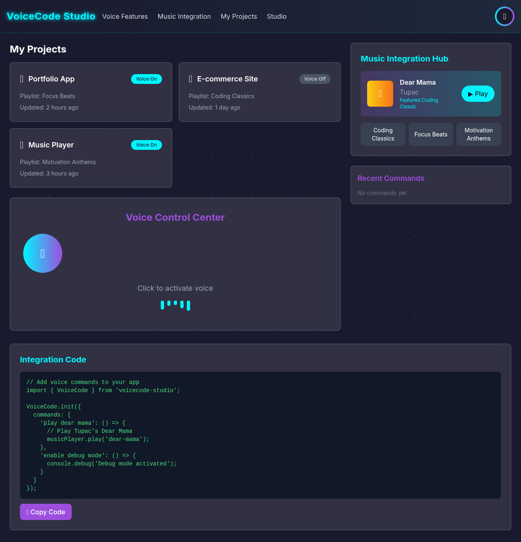This screenshot has width=521, height=542.
Task: Click the Dear Mama album art thumbnail
Action: tap(380, 94)
